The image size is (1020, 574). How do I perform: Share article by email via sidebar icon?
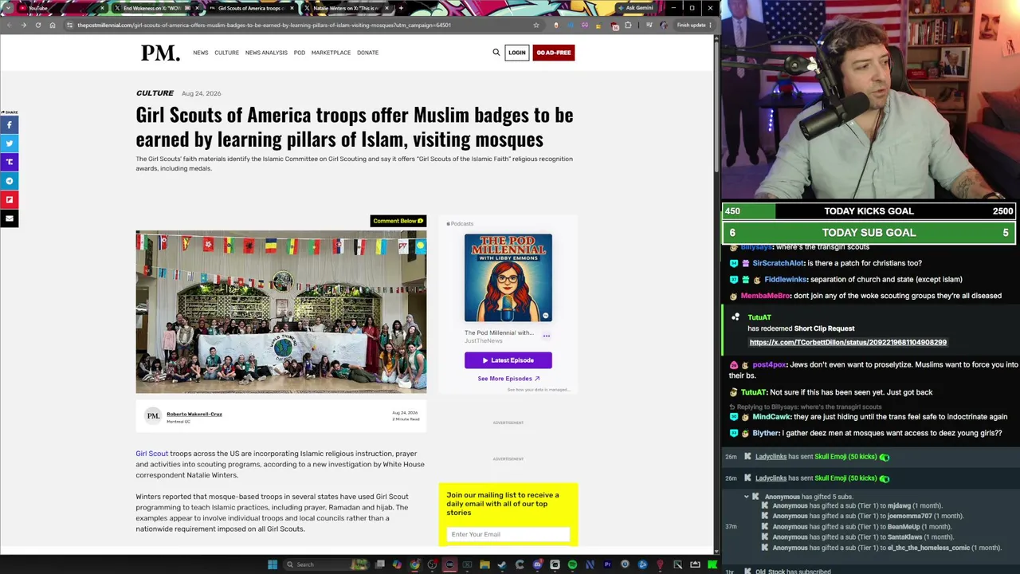click(x=10, y=218)
